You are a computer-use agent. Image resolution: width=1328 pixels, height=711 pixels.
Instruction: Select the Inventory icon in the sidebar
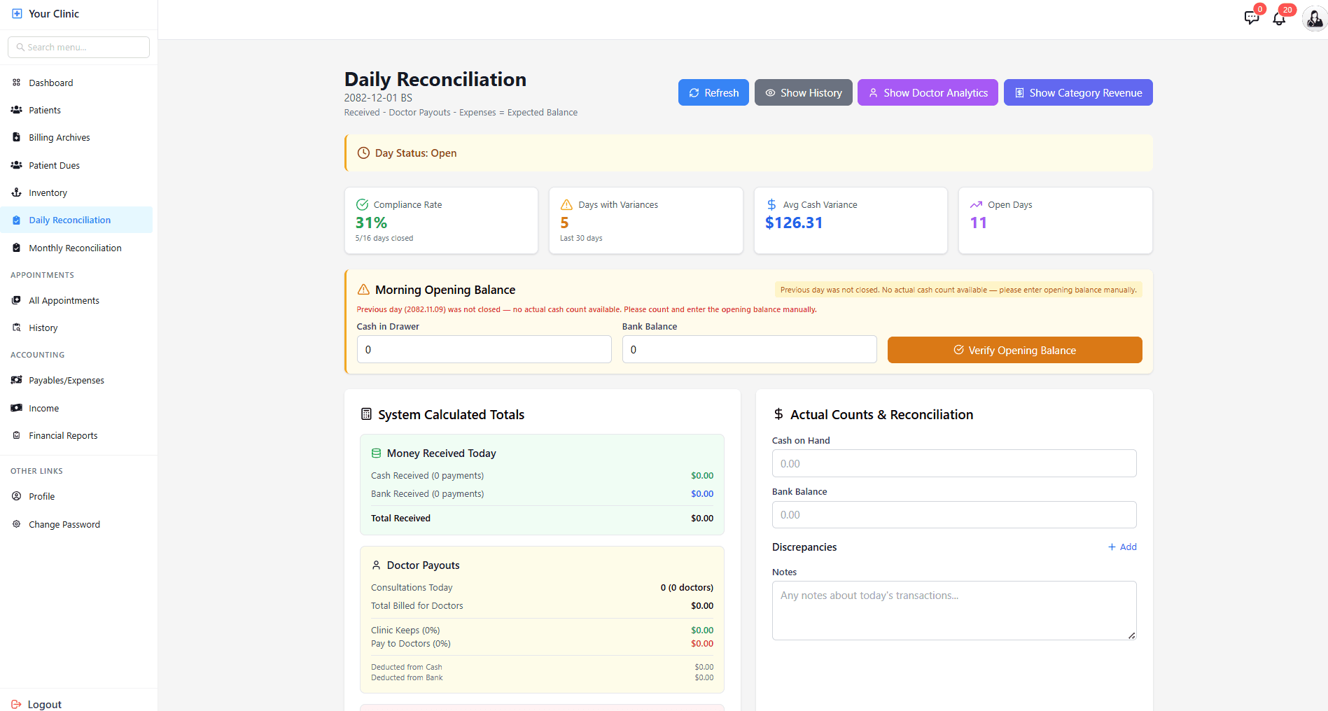(x=16, y=192)
